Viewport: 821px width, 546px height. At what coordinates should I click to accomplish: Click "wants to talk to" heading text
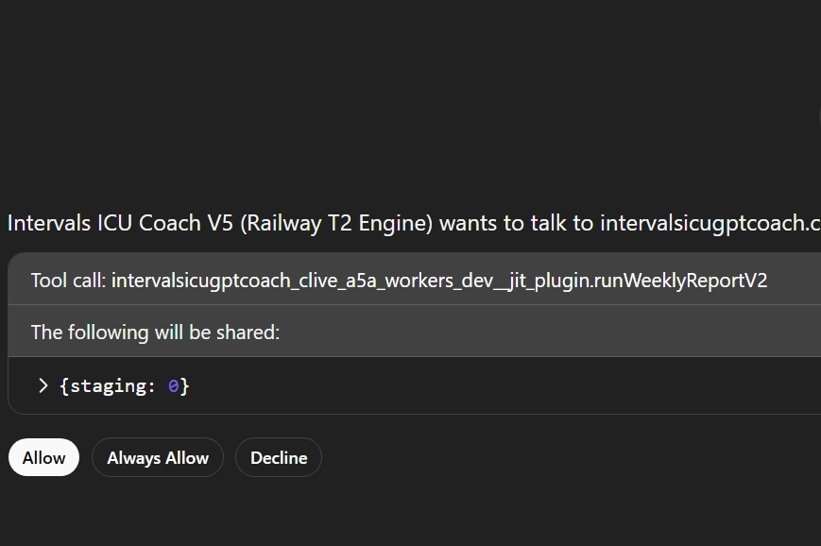(x=517, y=224)
